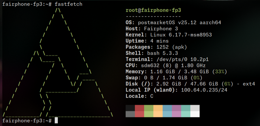The width and height of the screenshot is (260, 126).
Task: Click the dark green swatch in the upper palette row
Action: (149, 108)
